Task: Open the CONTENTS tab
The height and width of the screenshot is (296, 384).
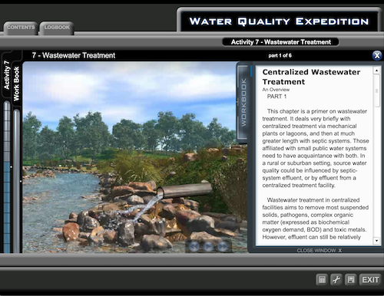Action: pos(21,28)
